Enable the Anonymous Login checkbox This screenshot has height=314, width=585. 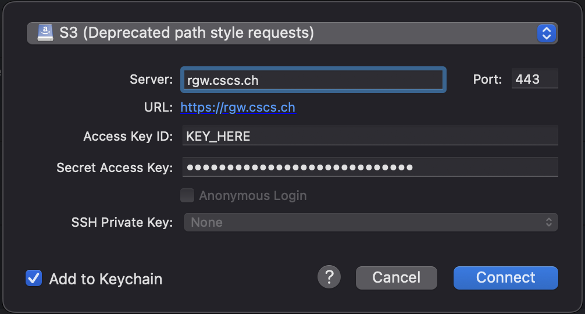point(187,195)
